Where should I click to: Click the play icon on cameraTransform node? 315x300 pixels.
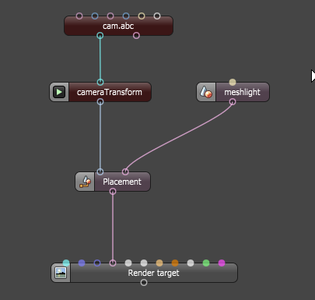59,92
